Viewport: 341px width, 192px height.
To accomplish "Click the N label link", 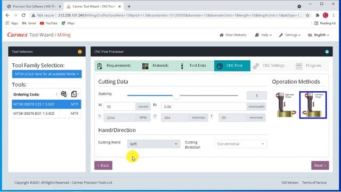I will click(100, 116).
